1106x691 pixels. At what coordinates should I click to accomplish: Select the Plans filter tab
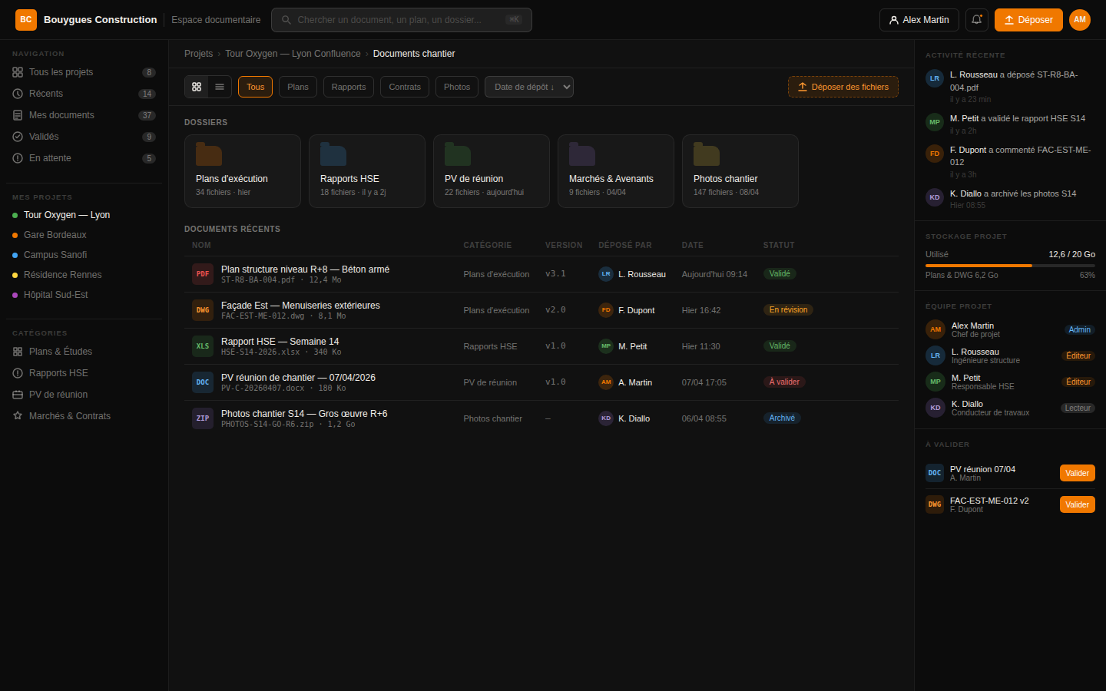click(x=297, y=87)
